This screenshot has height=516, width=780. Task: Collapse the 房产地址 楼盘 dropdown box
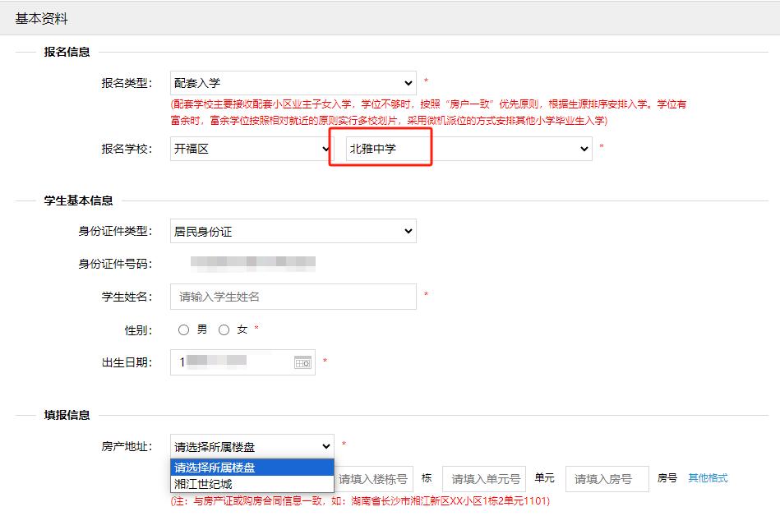point(252,446)
